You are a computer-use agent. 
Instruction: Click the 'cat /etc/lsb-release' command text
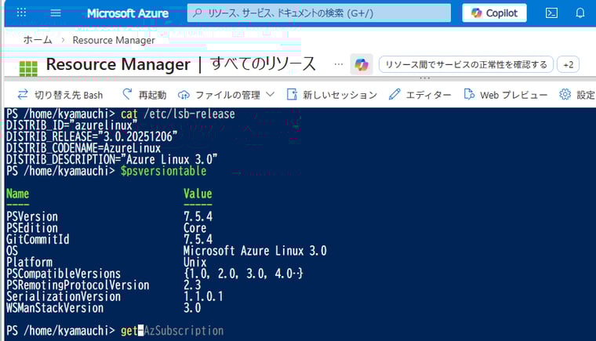[178, 114]
